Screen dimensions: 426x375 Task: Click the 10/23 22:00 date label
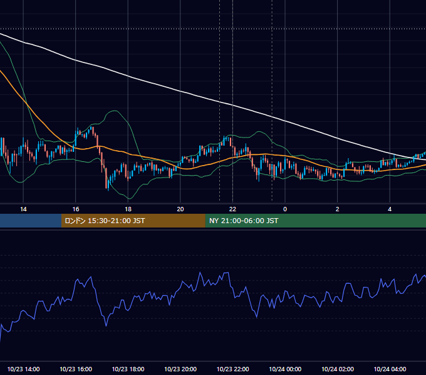pyautogui.click(x=232, y=369)
